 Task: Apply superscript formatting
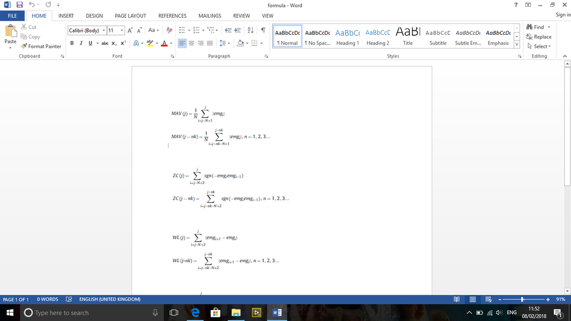coord(123,43)
